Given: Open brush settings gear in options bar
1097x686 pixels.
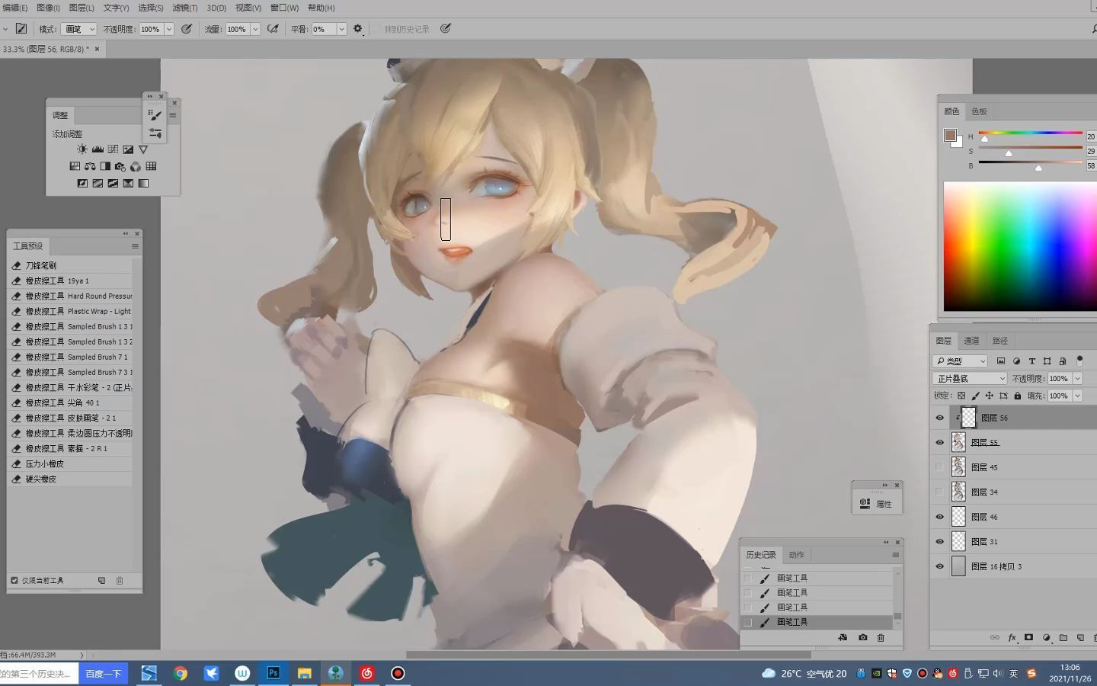Looking at the screenshot, I should point(357,29).
